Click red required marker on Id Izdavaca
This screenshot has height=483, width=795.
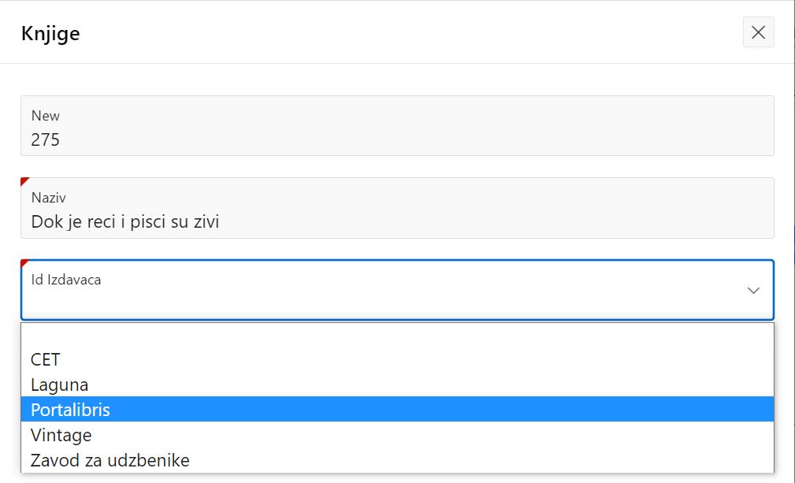click(24, 263)
